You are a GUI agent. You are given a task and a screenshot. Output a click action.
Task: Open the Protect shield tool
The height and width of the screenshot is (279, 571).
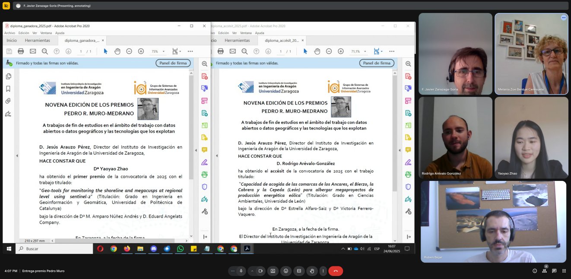(x=205, y=187)
